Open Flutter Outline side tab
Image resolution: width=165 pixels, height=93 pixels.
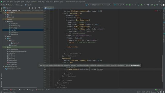(164, 26)
